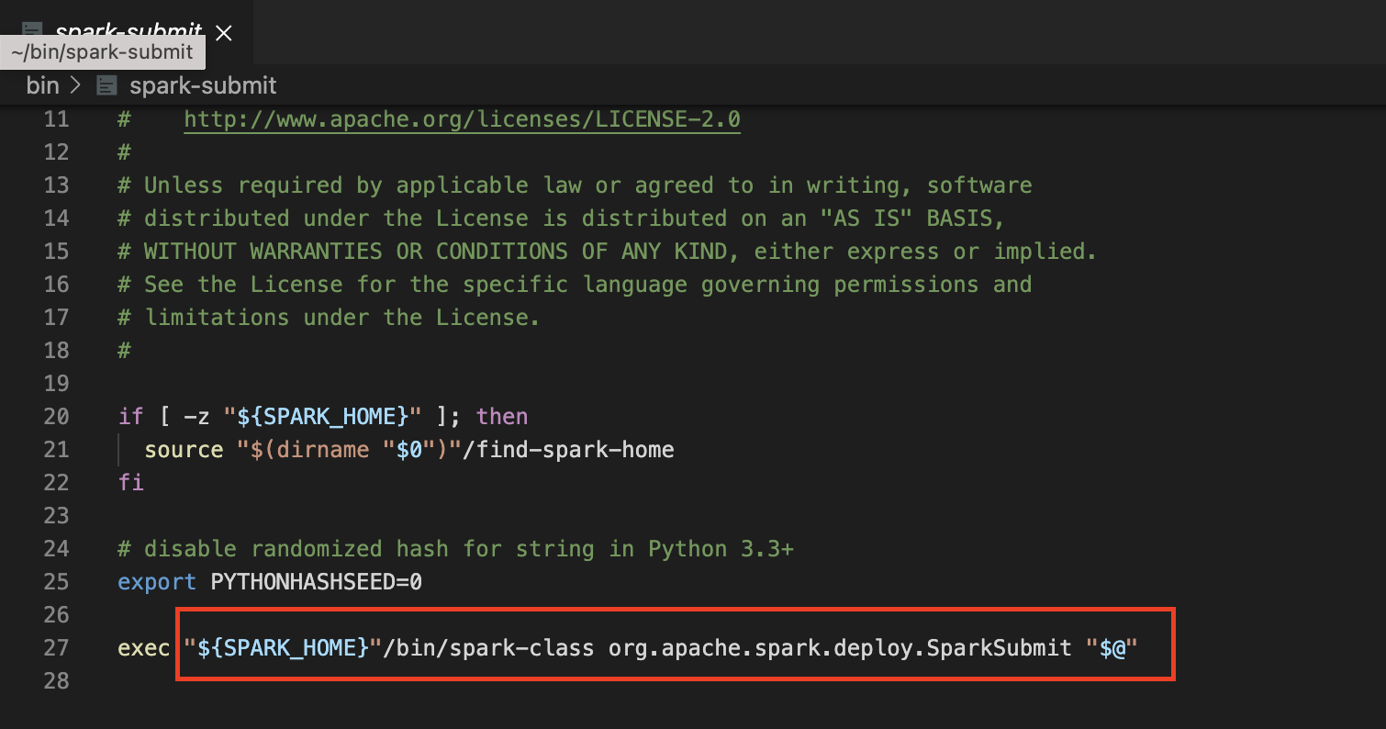The width and height of the screenshot is (1386, 729).
Task: Click 'org.apache.spark.deploy.SparkSubmit' text
Action: 840,648
